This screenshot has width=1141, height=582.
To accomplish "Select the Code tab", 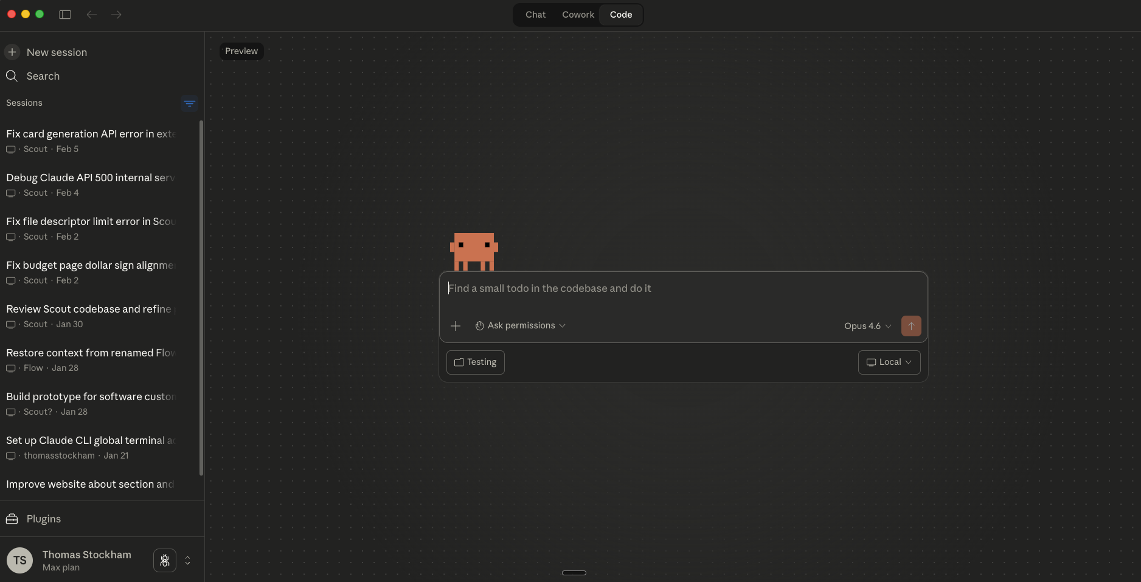I will pos(620,15).
